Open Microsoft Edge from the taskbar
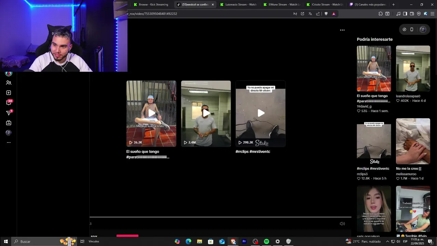 [x=188, y=242]
